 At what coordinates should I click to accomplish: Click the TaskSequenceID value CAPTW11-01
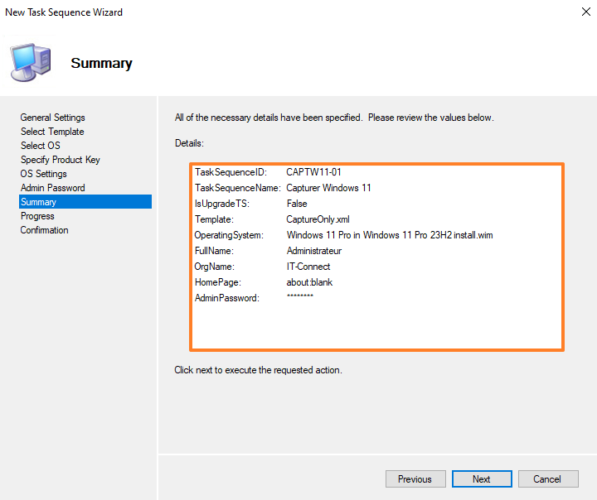313,172
